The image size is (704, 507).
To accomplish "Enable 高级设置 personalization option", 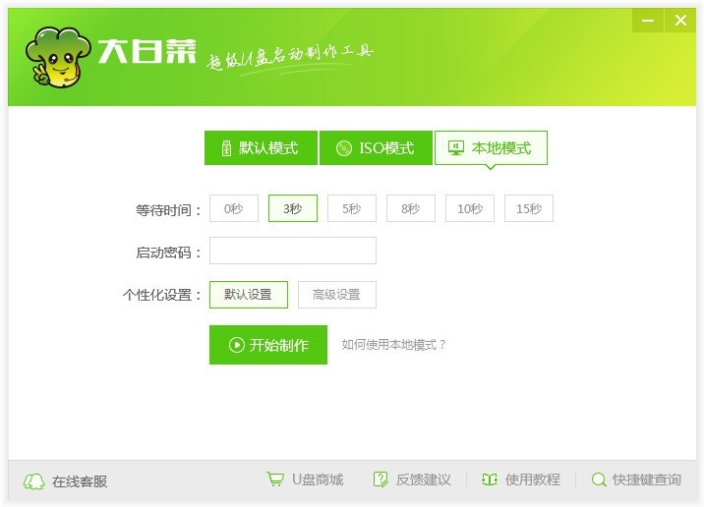I will coord(336,295).
